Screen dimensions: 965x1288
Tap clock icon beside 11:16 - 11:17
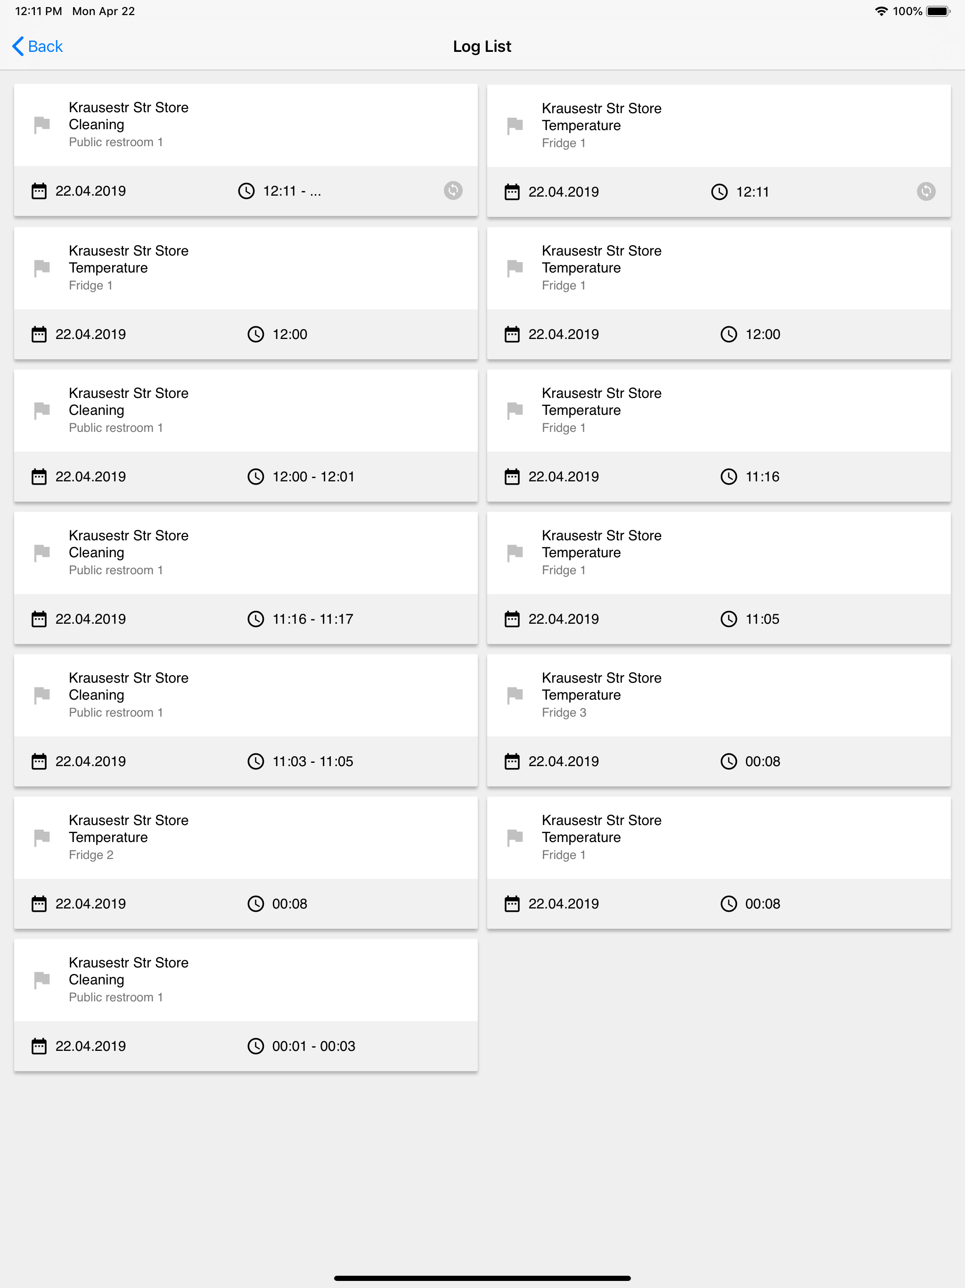click(x=255, y=619)
